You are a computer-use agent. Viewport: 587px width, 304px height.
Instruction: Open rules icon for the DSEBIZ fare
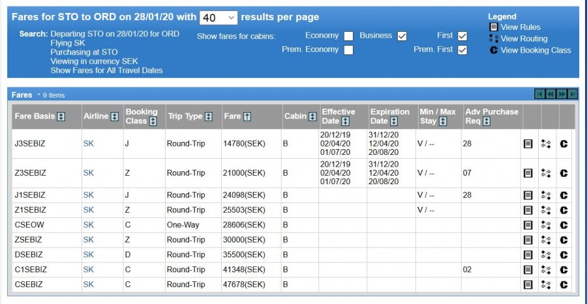[x=529, y=255]
